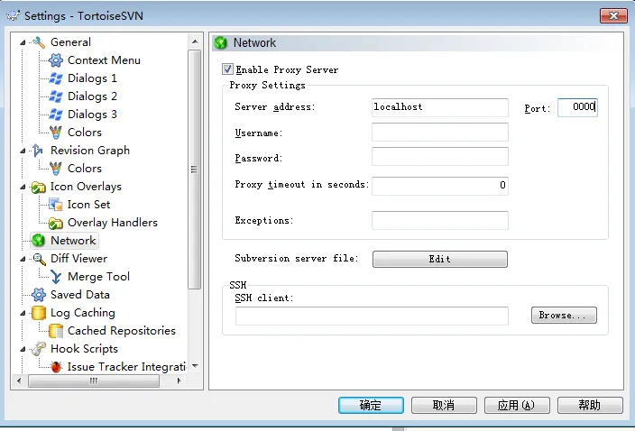Click the 帮助 (Help) button
The height and width of the screenshot is (431, 635).
click(x=590, y=405)
